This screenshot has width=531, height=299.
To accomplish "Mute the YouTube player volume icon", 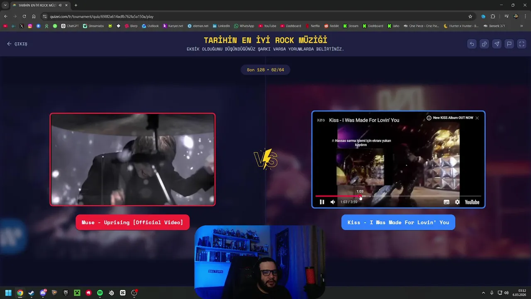I will [x=333, y=202].
